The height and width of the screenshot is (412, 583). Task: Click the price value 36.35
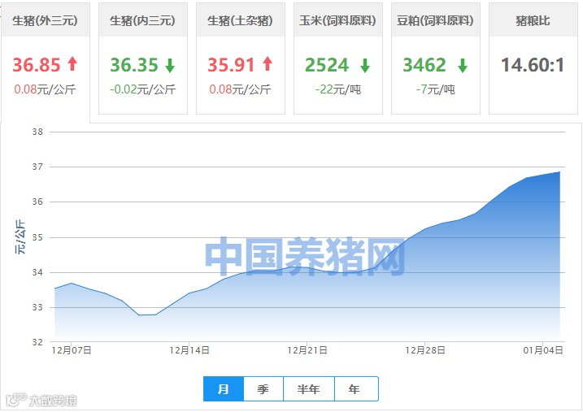coord(134,65)
